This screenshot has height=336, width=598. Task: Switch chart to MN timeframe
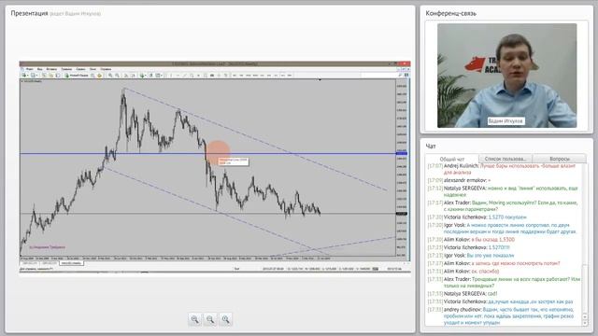(x=290, y=76)
